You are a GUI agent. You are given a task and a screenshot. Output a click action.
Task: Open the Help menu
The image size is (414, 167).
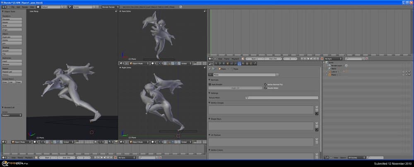(x=32, y=7)
